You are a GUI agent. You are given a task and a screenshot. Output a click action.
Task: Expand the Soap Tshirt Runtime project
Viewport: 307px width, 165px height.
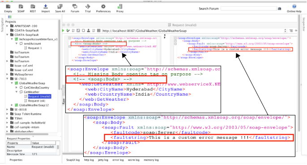tap(7, 114)
